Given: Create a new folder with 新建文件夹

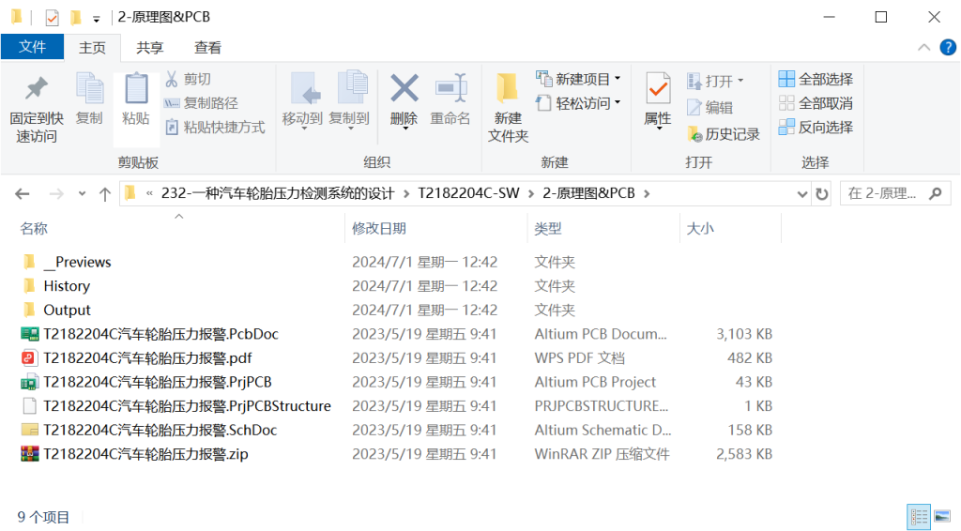Looking at the screenshot, I should [508, 109].
